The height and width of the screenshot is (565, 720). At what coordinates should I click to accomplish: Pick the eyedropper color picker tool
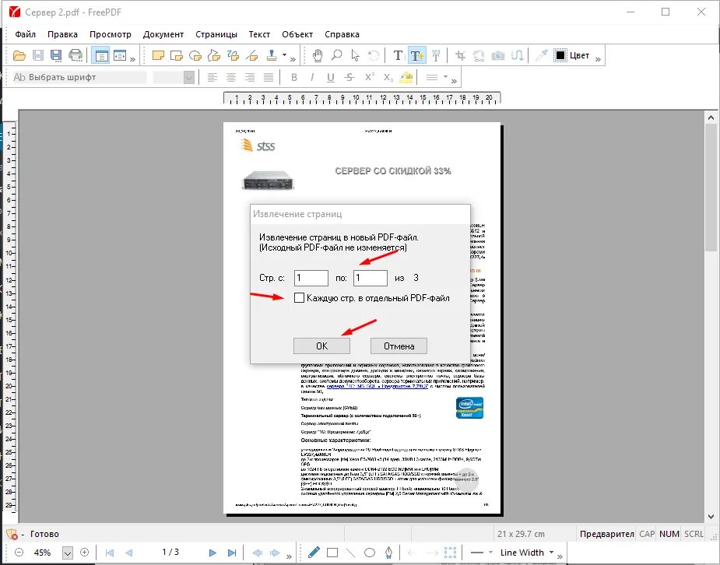(542, 55)
